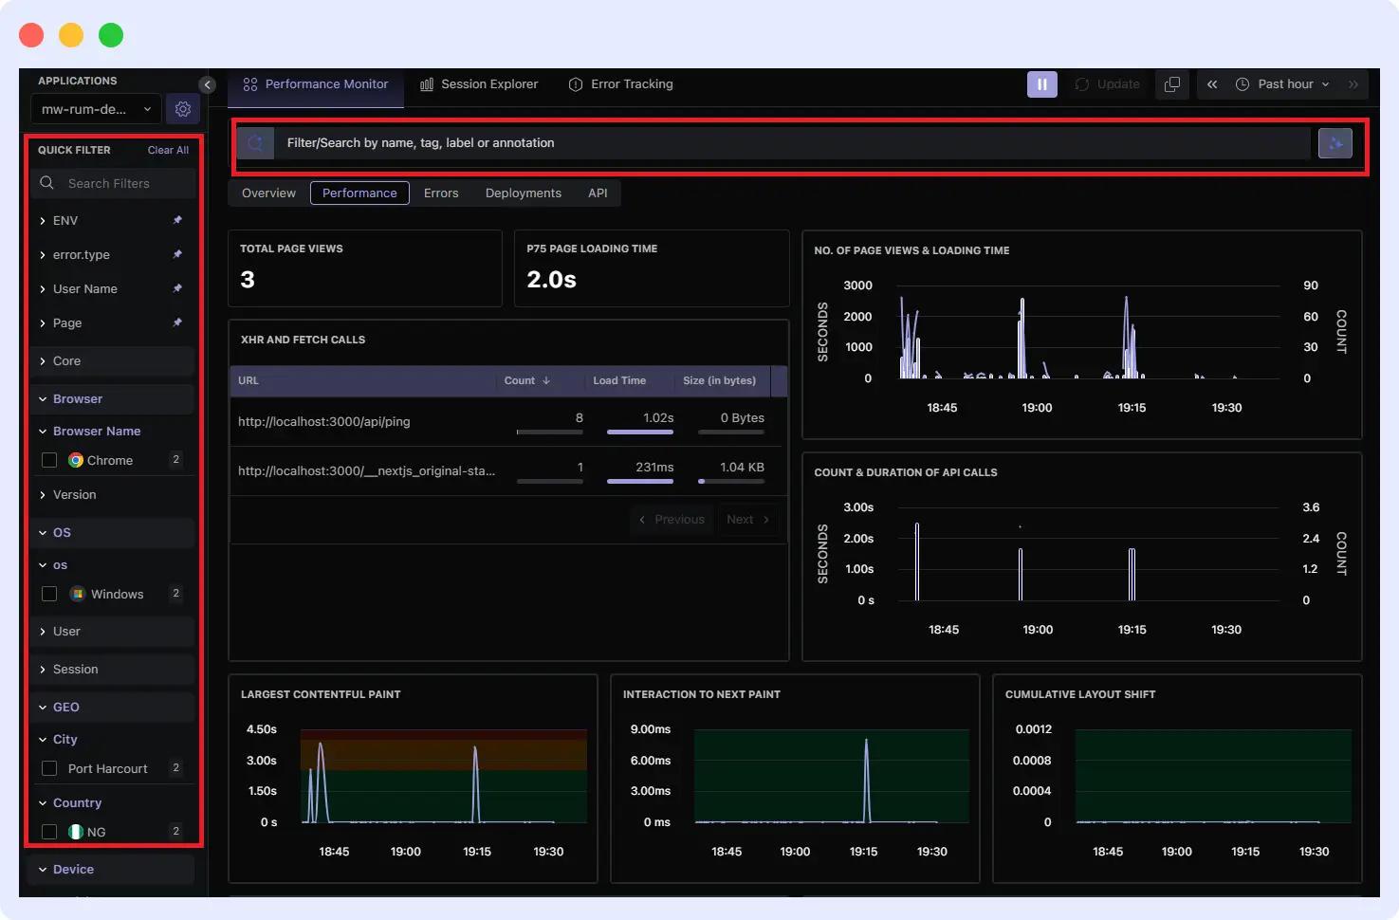Click inside the Filter/Search input field

coord(664,142)
